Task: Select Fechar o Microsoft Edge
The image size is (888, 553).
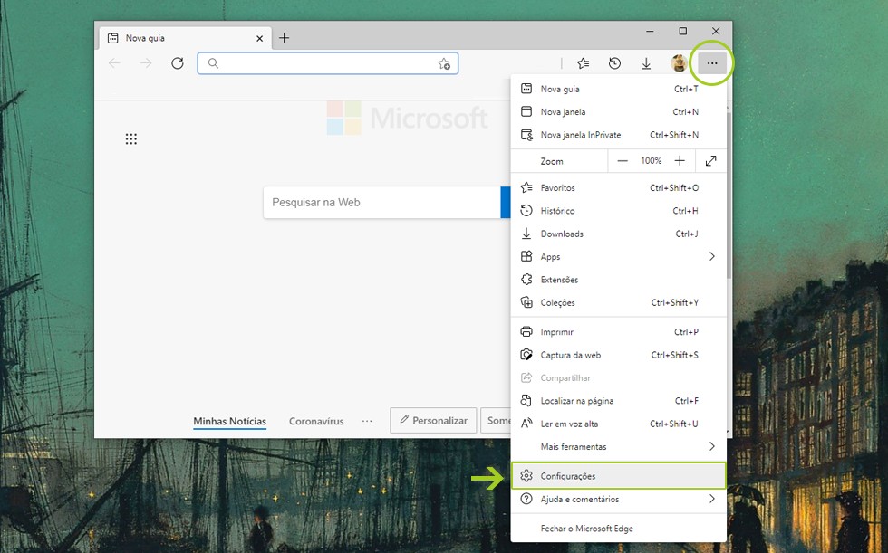Action: click(618, 529)
